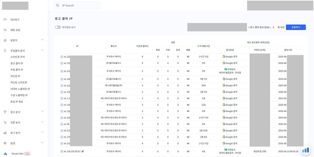Click the 통신사 column header

114,46
